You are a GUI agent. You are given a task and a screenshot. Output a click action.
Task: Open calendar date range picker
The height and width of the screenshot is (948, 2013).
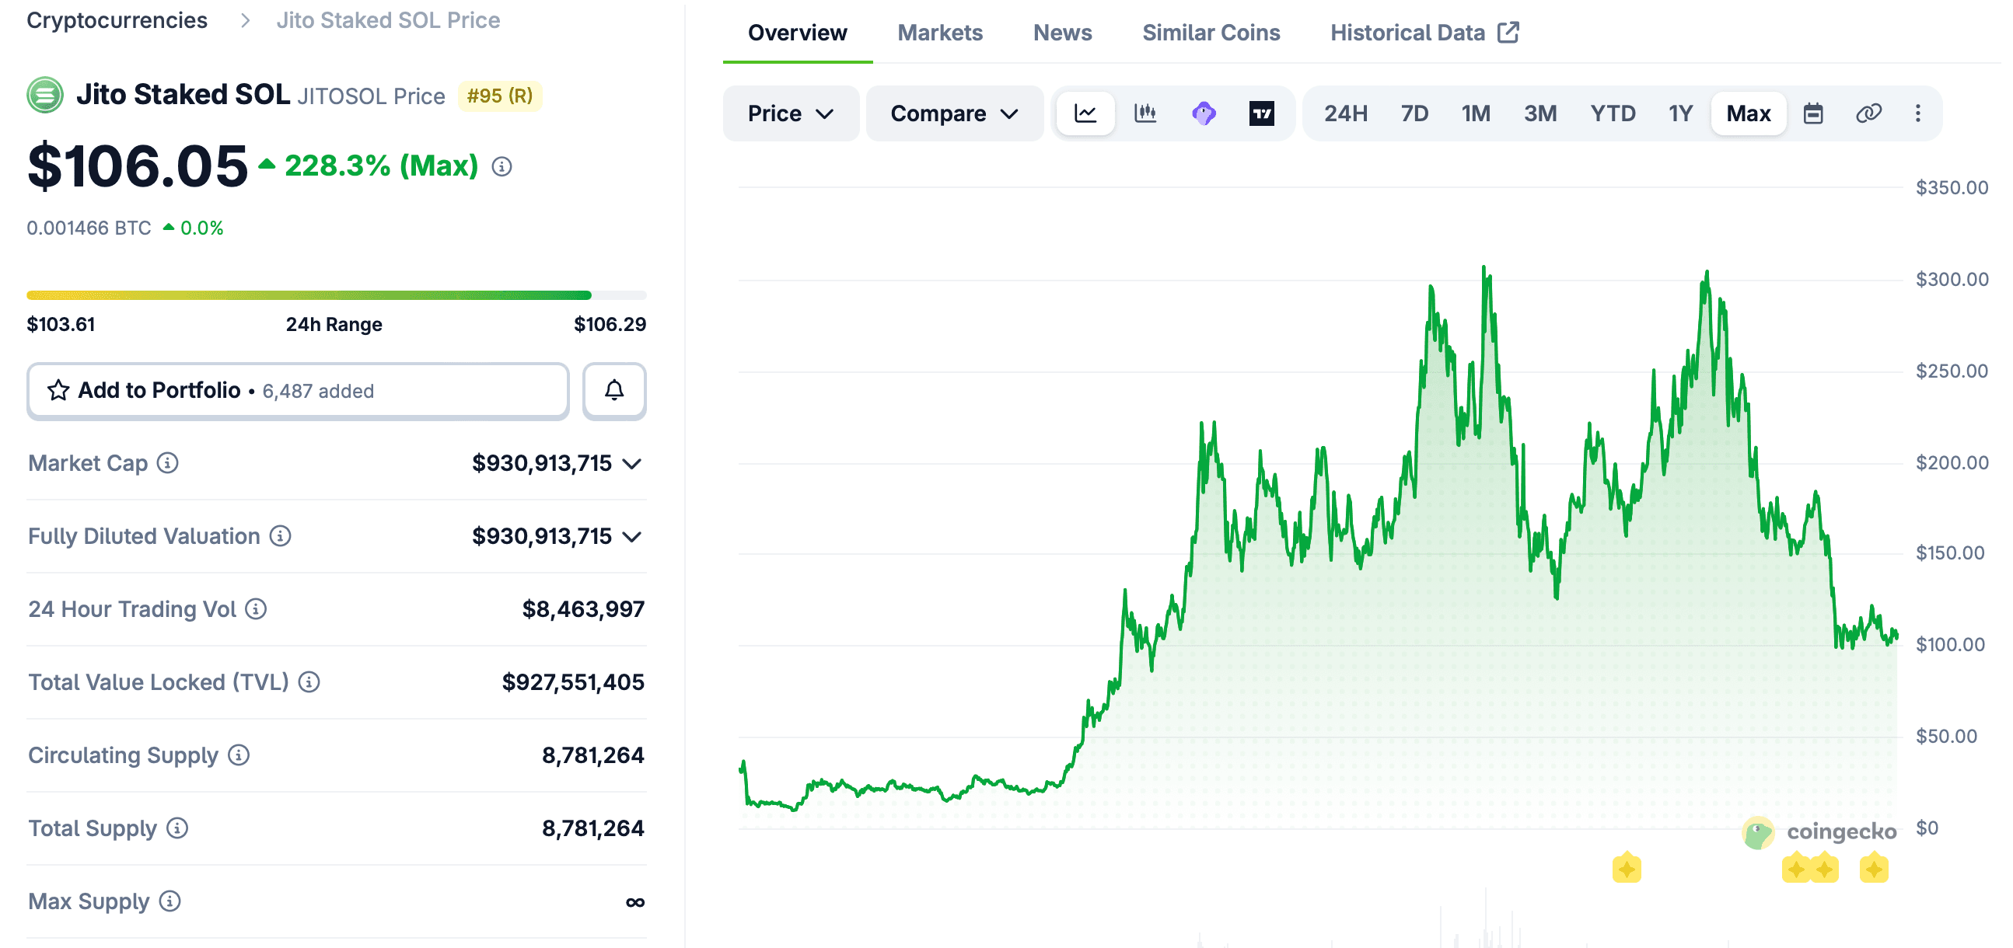tap(1812, 113)
